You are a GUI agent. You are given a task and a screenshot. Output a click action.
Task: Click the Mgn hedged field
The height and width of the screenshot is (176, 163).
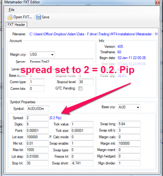129,156
